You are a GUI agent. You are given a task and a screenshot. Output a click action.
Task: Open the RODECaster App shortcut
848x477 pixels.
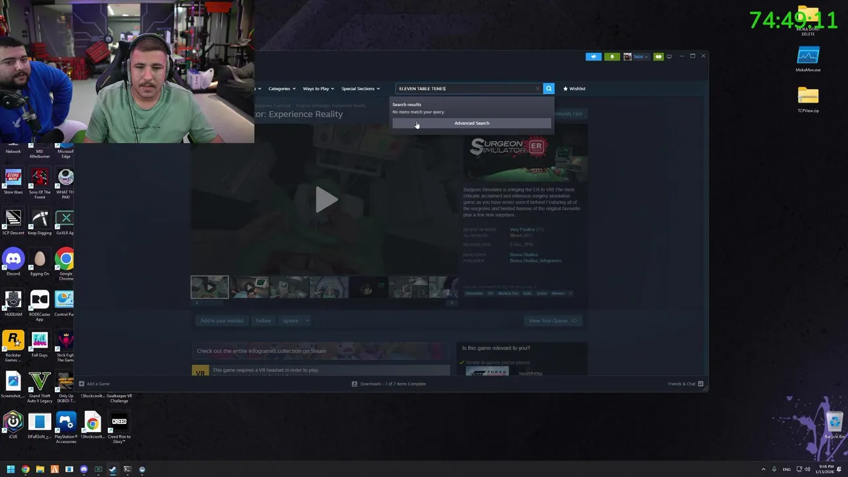coord(39,305)
